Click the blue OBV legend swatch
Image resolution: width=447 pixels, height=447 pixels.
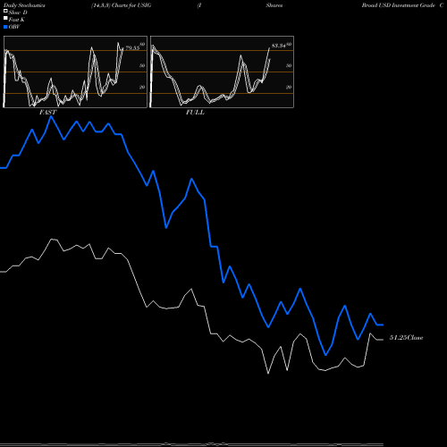pyautogui.click(x=5, y=27)
